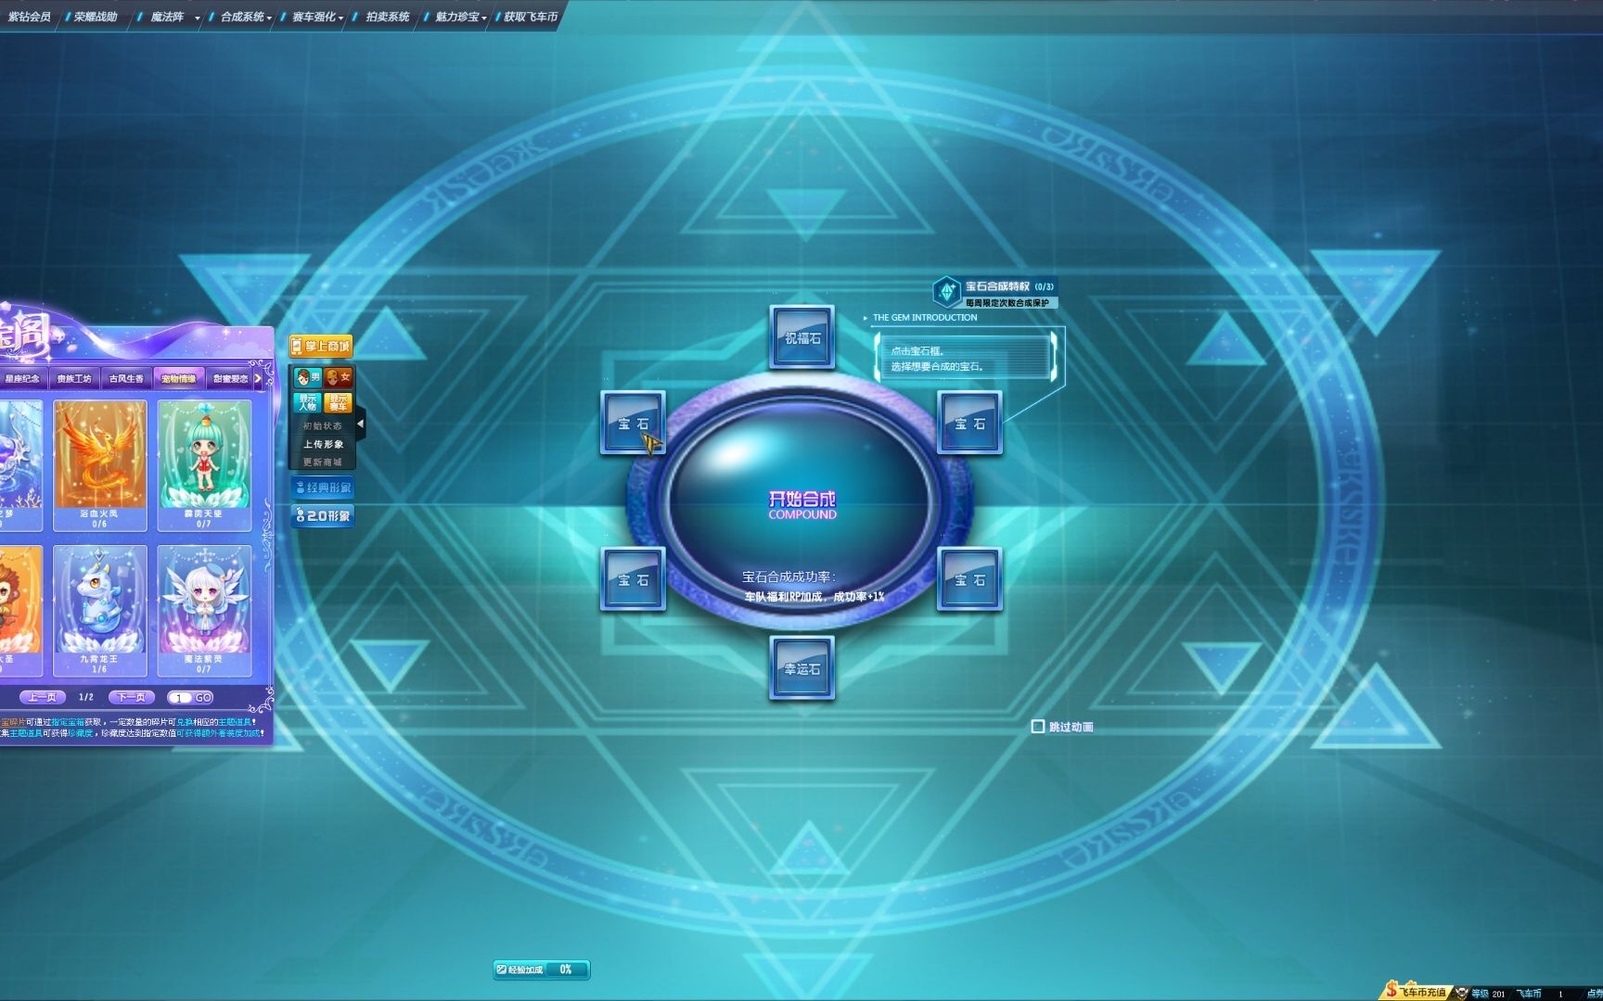Open the 紫钻会员 menu
The height and width of the screenshot is (1001, 1603).
[29, 17]
